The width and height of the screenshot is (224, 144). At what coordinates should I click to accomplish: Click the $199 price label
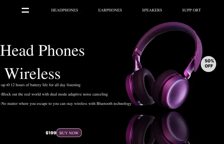(x=51, y=133)
